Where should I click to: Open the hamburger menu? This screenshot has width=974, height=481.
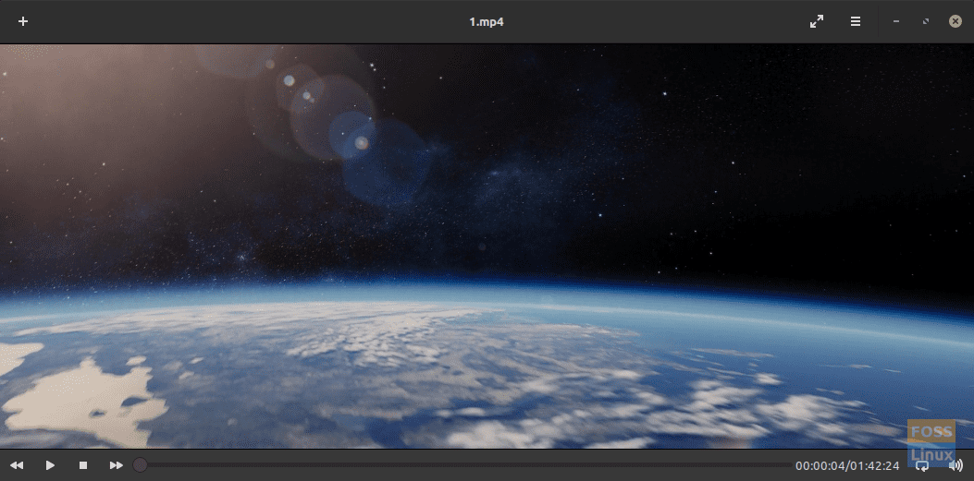(x=856, y=21)
